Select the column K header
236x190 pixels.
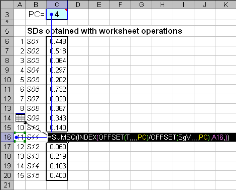(x=225, y=5)
